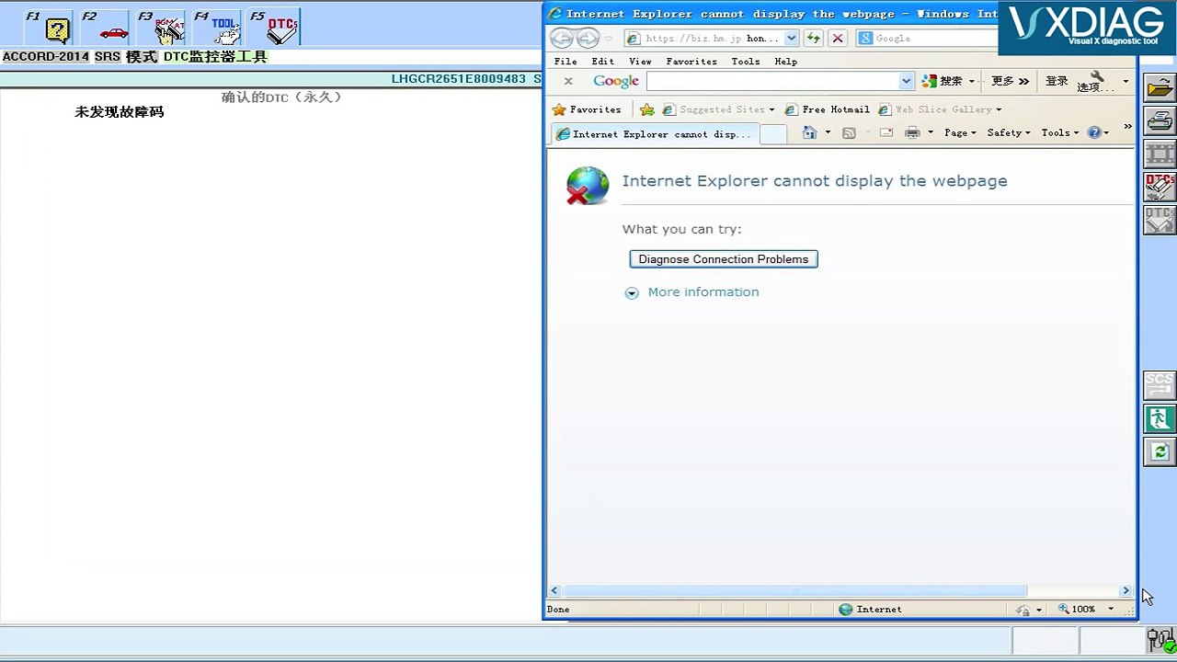Open the View menu in Internet Explorer
The image size is (1177, 662).
pyautogui.click(x=640, y=62)
